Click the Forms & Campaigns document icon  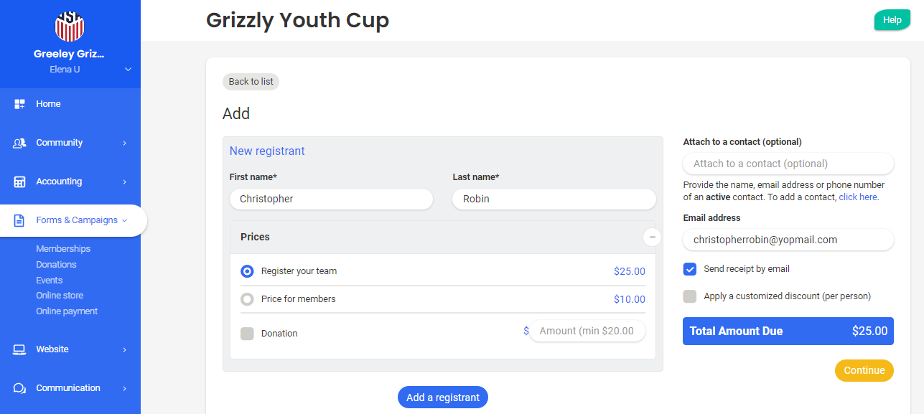coord(20,220)
